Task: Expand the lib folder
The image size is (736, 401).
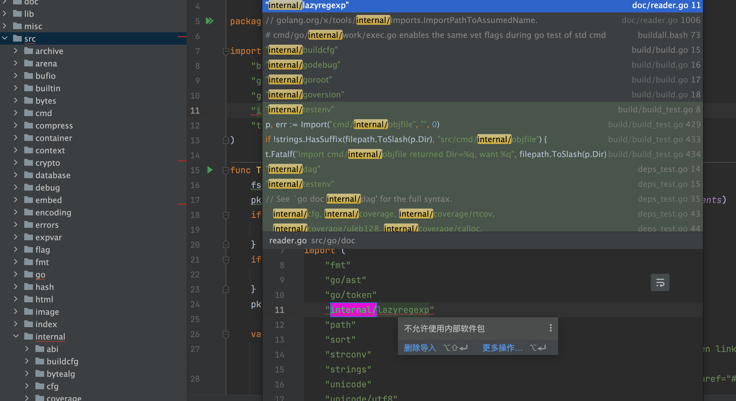Action: (x=5, y=14)
